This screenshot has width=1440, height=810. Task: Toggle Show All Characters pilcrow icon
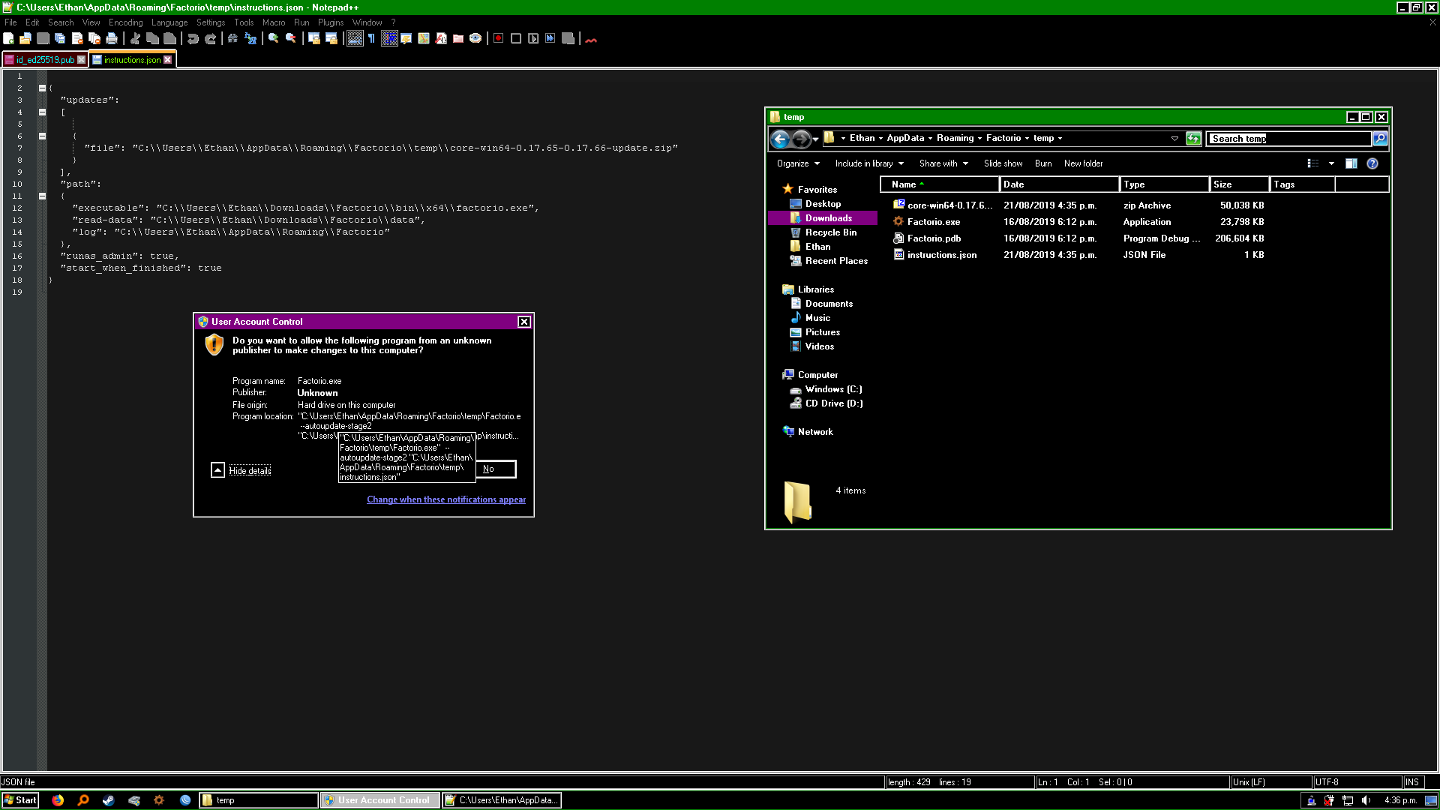click(371, 38)
